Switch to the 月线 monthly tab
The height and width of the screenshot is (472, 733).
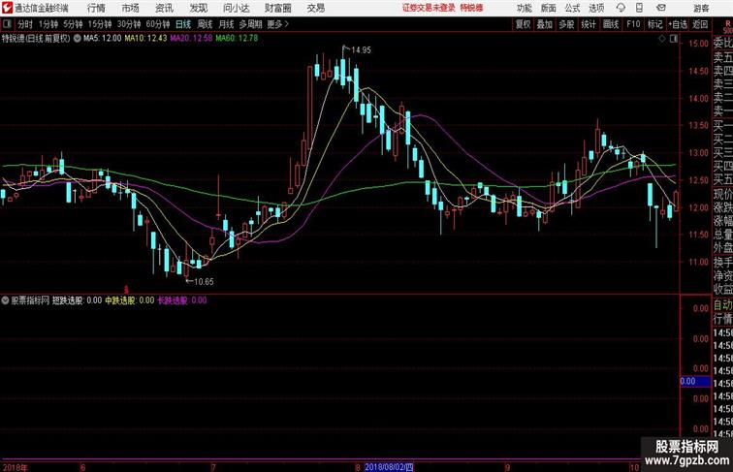pyautogui.click(x=226, y=24)
